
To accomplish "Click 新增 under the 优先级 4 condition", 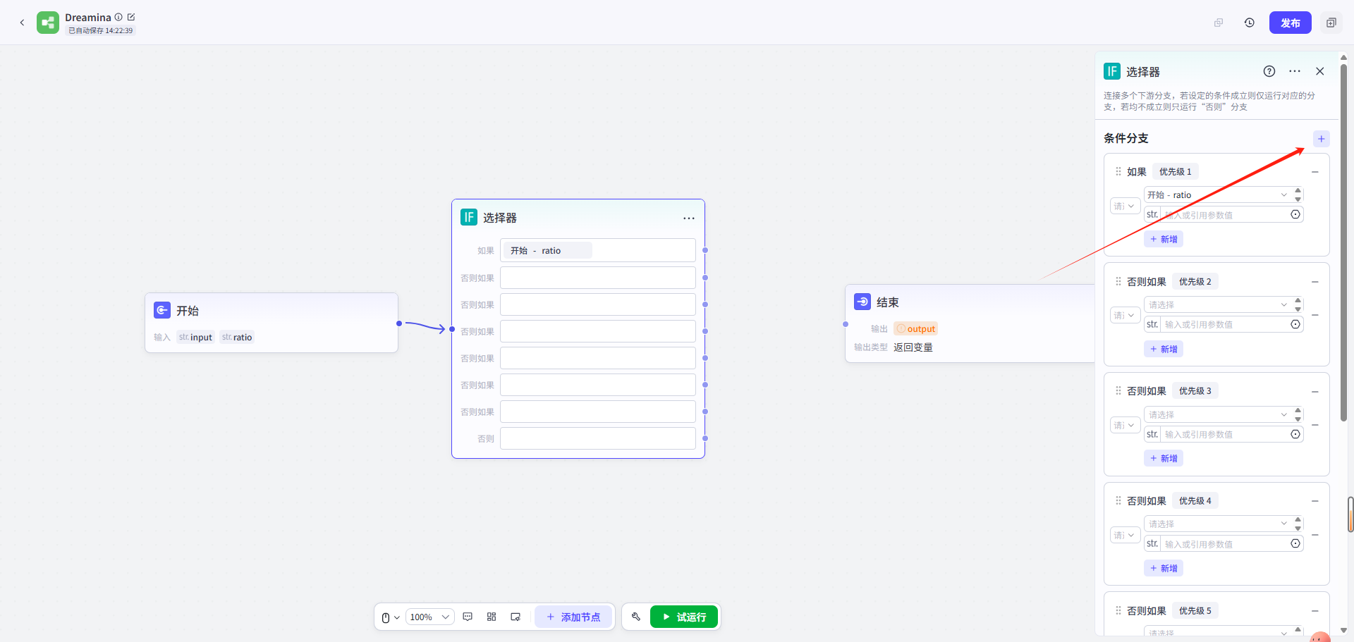I will [x=1164, y=568].
